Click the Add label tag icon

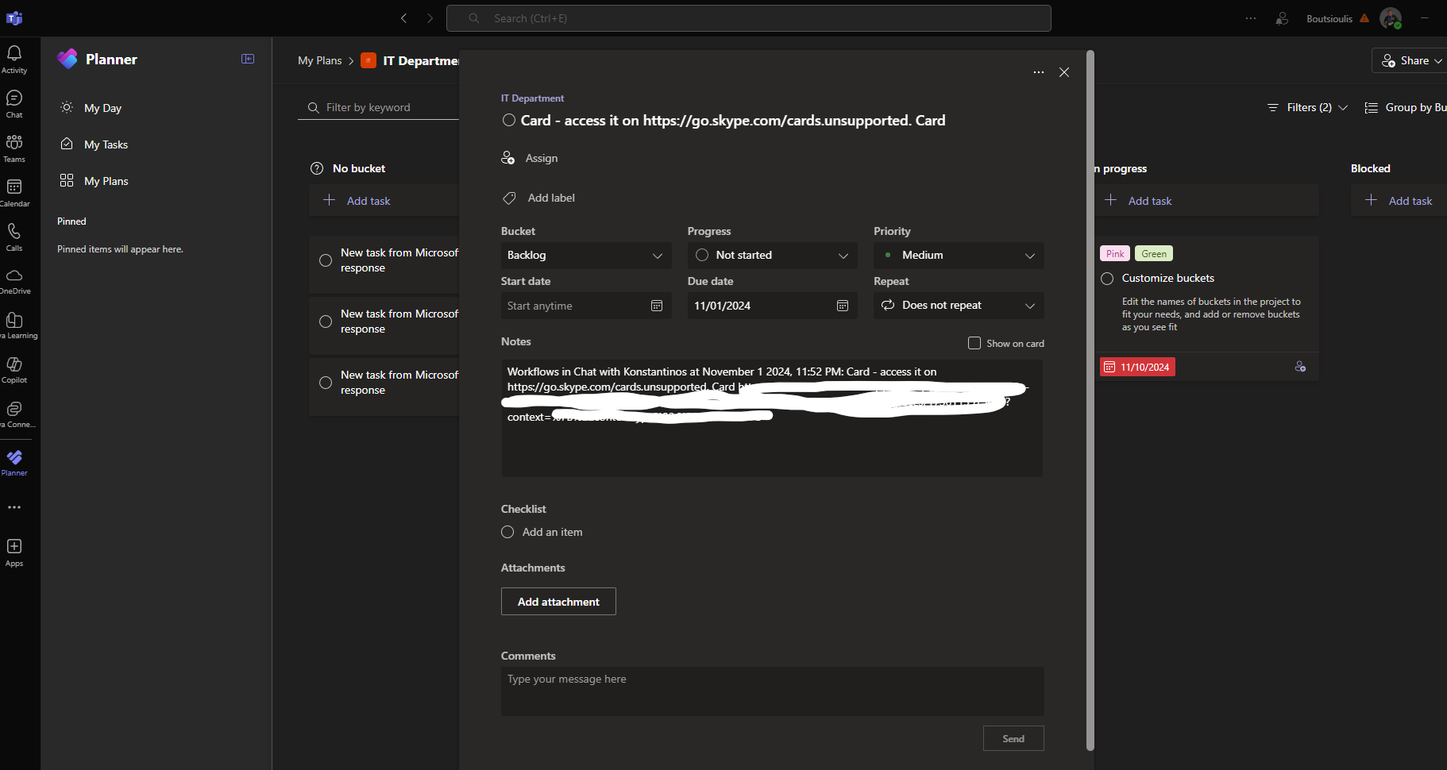click(509, 198)
